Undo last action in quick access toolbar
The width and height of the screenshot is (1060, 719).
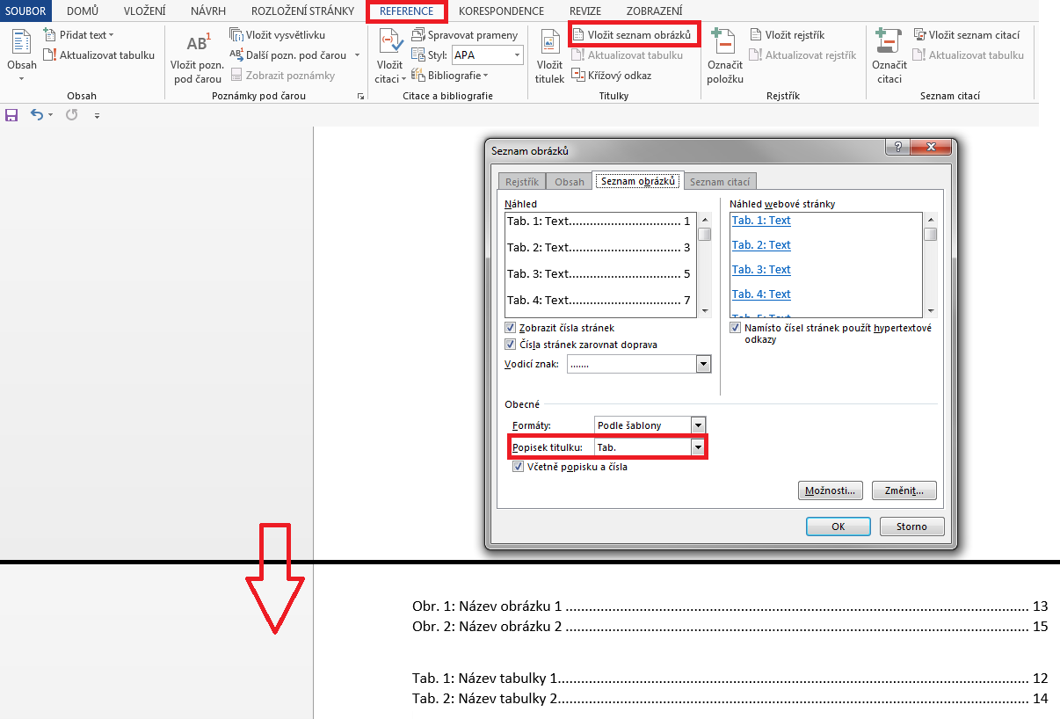[37, 115]
